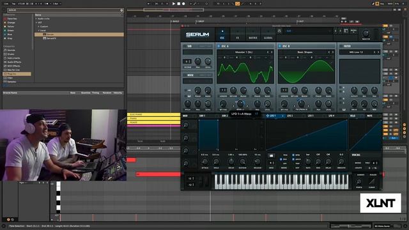Click the envelope ATTACK knob
The height and width of the screenshot is (230, 409).
(204, 161)
